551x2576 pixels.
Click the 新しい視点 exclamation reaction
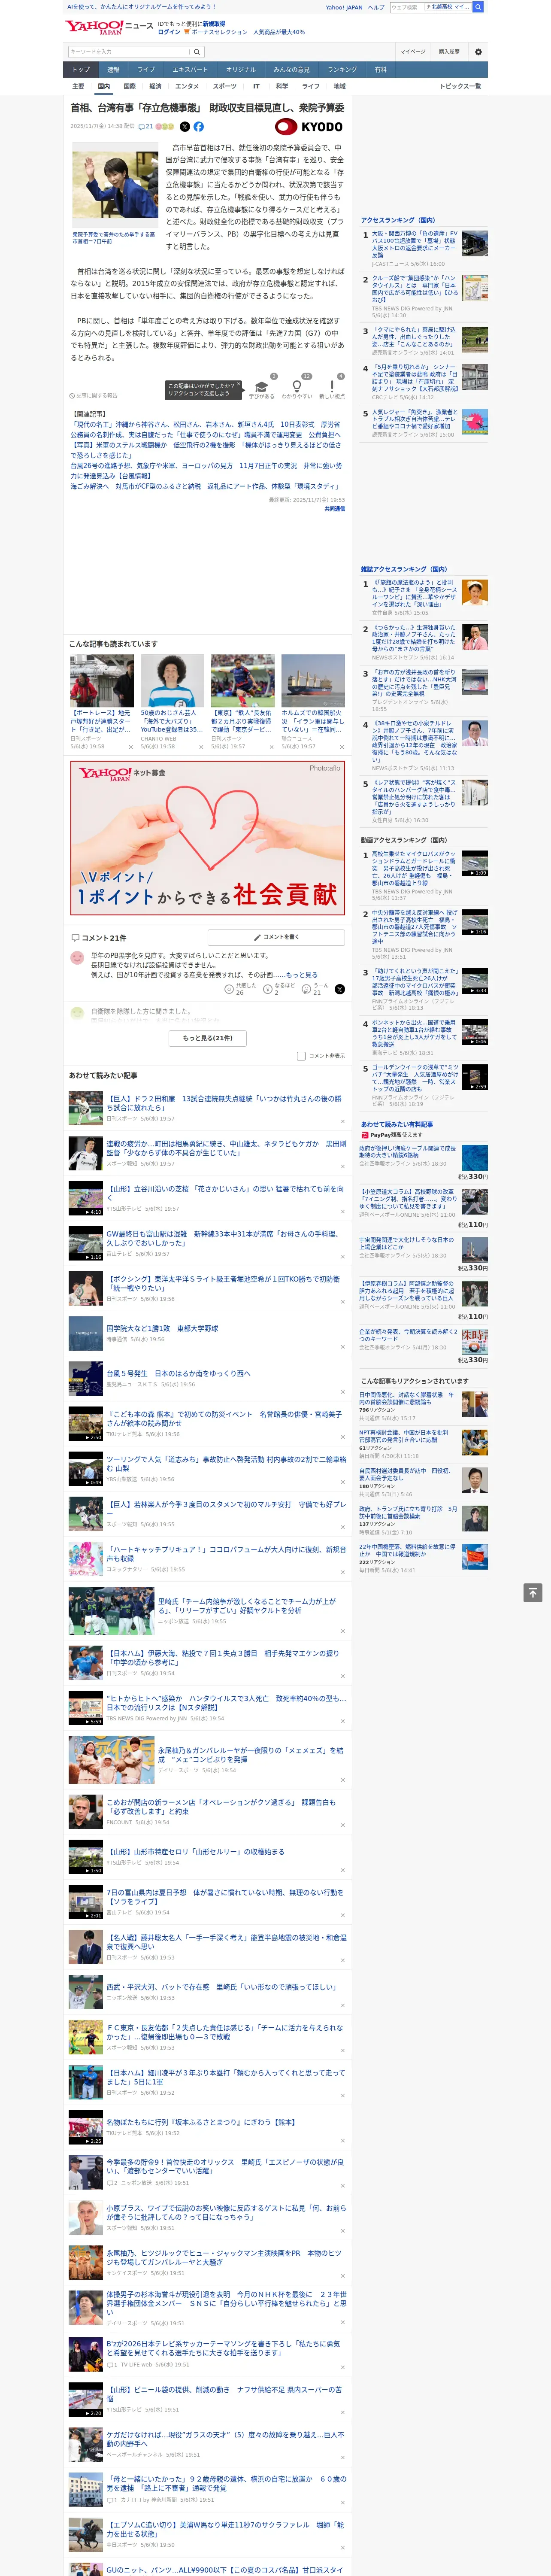(x=332, y=388)
